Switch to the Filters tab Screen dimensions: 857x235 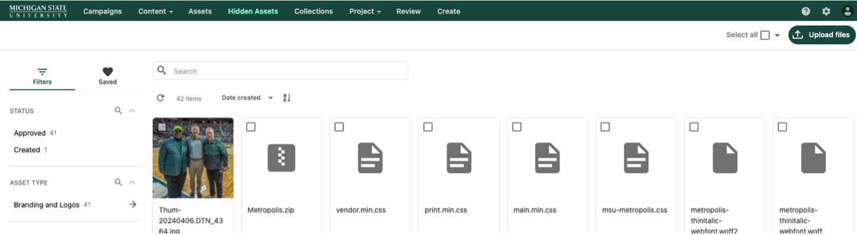[x=42, y=76]
